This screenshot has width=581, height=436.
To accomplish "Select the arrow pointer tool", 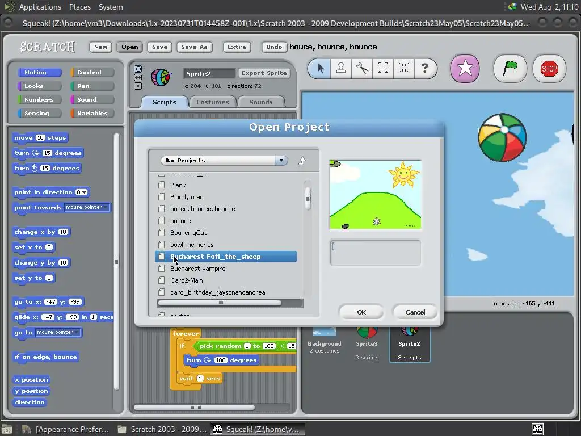I will pyautogui.click(x=321, y=68).
